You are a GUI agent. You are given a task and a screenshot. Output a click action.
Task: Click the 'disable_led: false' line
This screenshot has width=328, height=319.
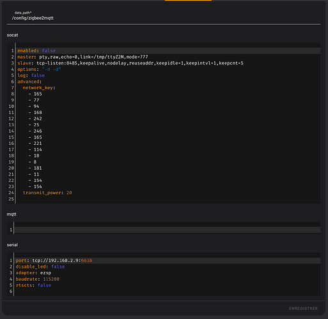[x=40, y=267]
